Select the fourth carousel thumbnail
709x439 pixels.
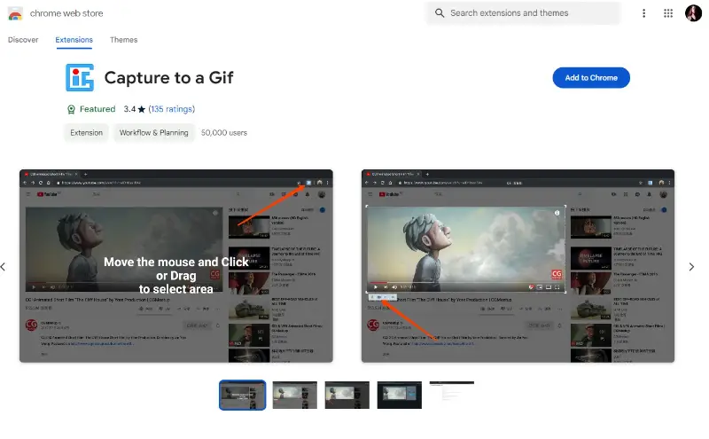(x=400, y=395)
